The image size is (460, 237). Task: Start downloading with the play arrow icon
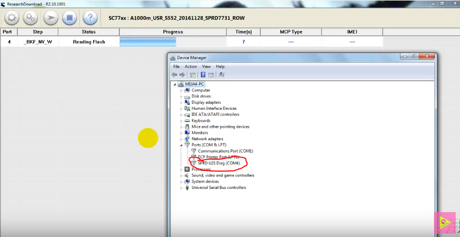point(51,18)
